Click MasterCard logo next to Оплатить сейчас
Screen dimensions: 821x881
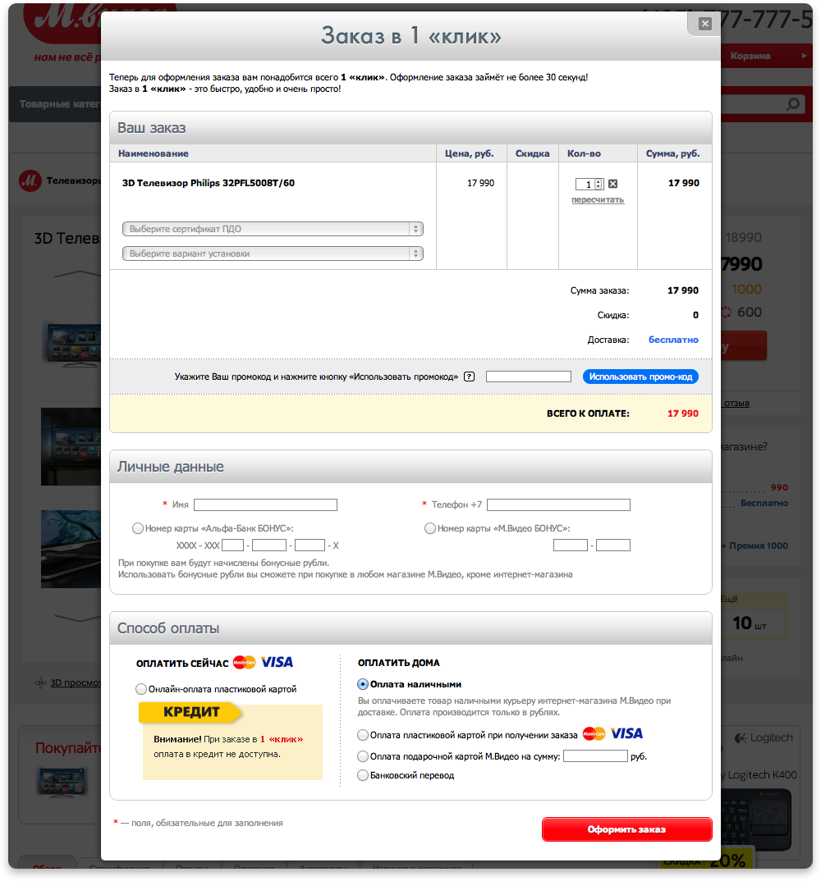244,663
